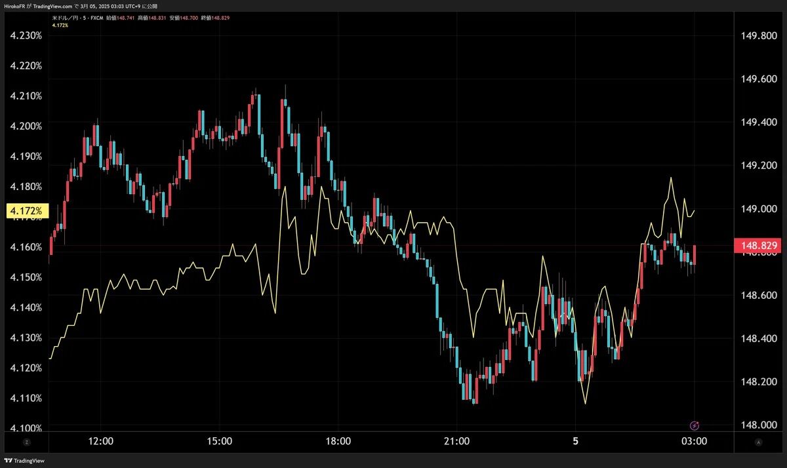Click the 4.230% left scale label

(x=26, y=35)
